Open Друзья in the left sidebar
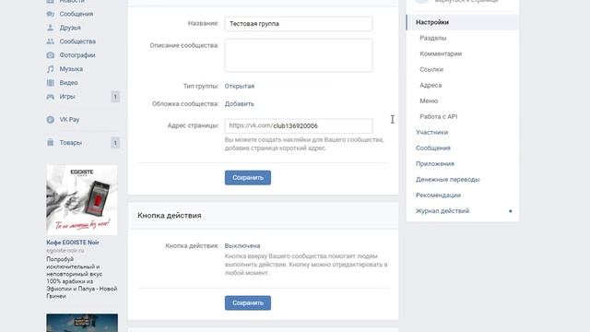Viewport: 590px width, 332px height. coord(70,28)
